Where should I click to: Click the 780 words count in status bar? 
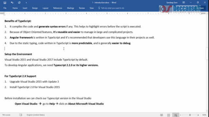pos(6,115)
